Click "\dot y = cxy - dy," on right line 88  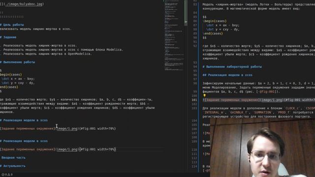click(223, 29)
